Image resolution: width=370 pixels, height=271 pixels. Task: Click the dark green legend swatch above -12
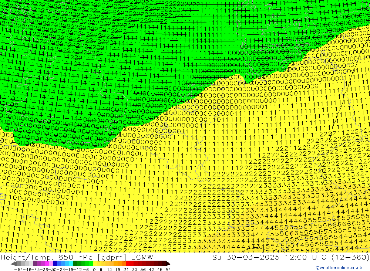click(75, 264)
